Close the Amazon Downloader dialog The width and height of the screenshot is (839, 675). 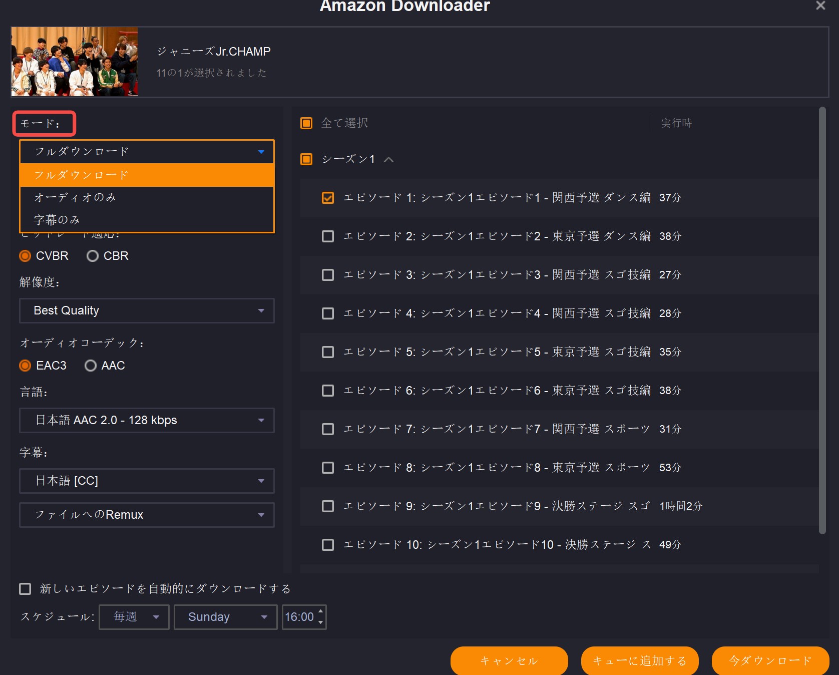point(820,6)
